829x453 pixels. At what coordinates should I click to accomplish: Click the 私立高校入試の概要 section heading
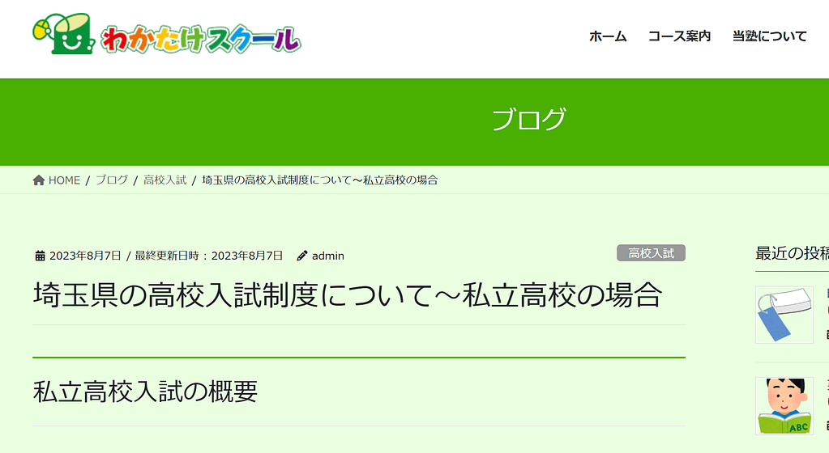click(145, 392)
